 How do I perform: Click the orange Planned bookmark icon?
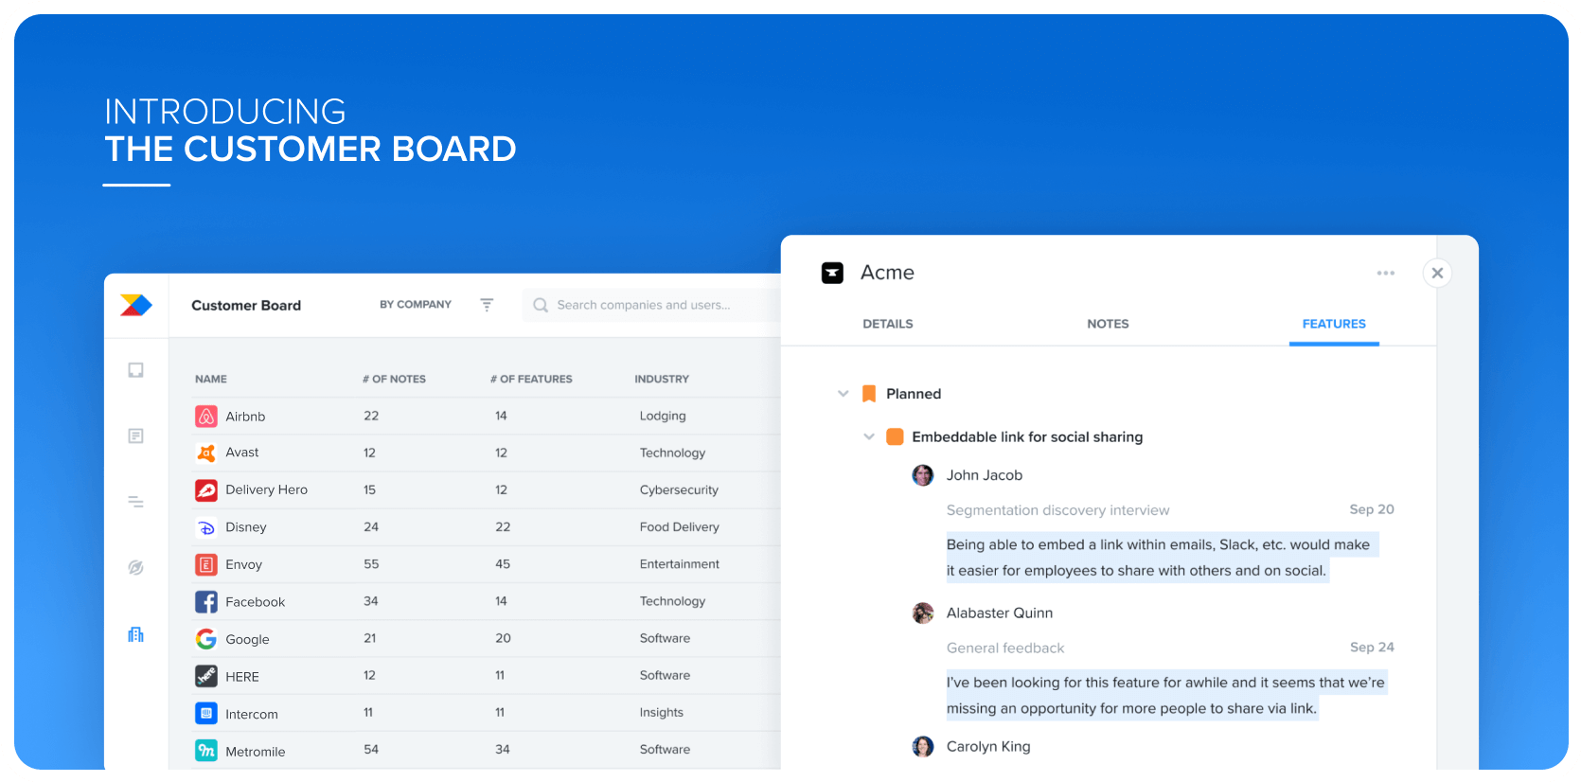[x=869, y=394]
